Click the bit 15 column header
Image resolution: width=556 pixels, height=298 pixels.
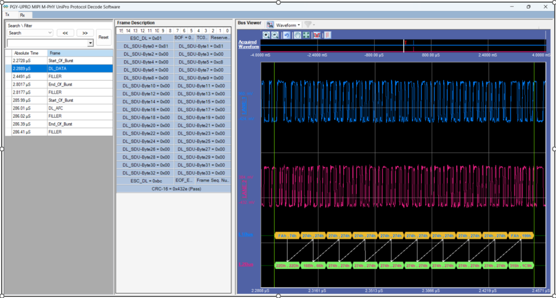(x=121, y=31)
